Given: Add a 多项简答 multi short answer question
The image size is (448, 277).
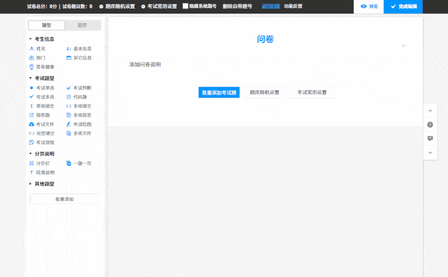Looking at the screenshot, I should [79, 115].
